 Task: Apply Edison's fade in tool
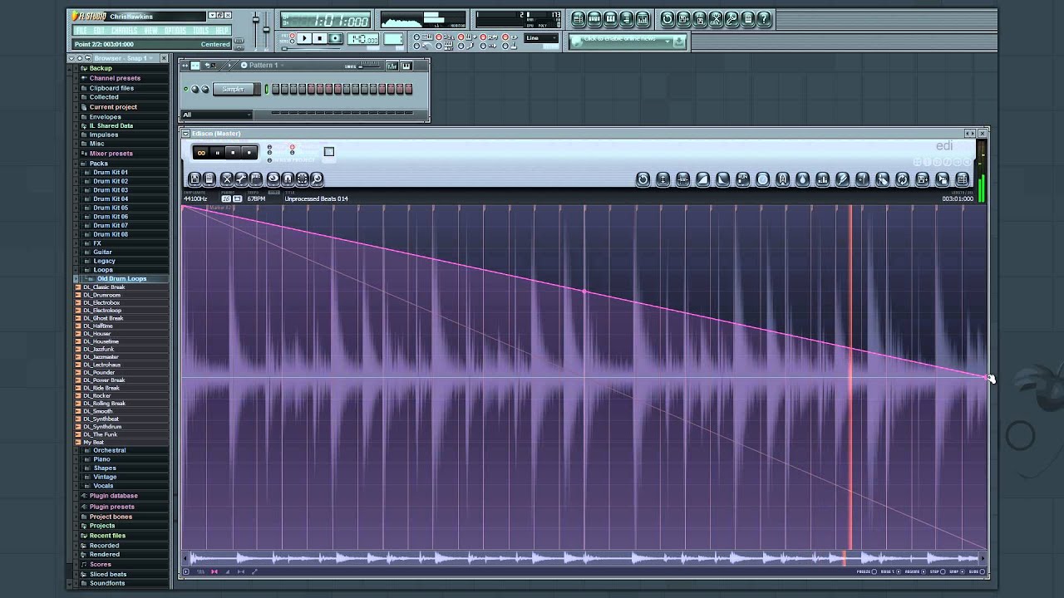pyautogui.click(x=702, y=179)
